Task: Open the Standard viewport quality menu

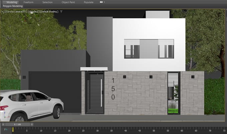Action: [x=33, y=12]
